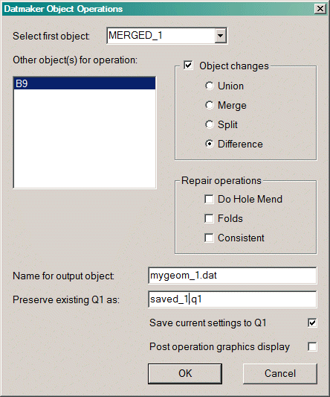Click the Name for output object field

[232, 276]
